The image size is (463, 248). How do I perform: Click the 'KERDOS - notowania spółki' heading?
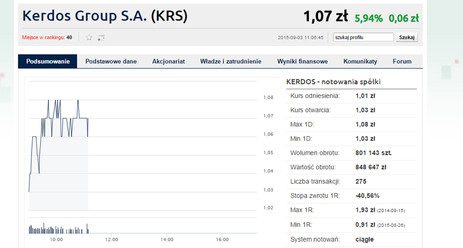point(333,82)
